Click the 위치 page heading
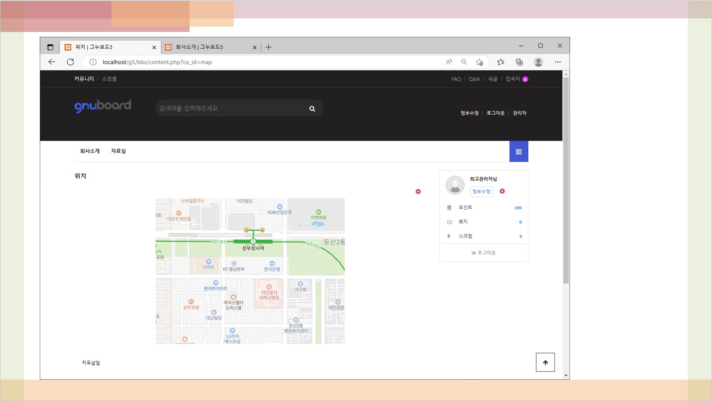 80,176
